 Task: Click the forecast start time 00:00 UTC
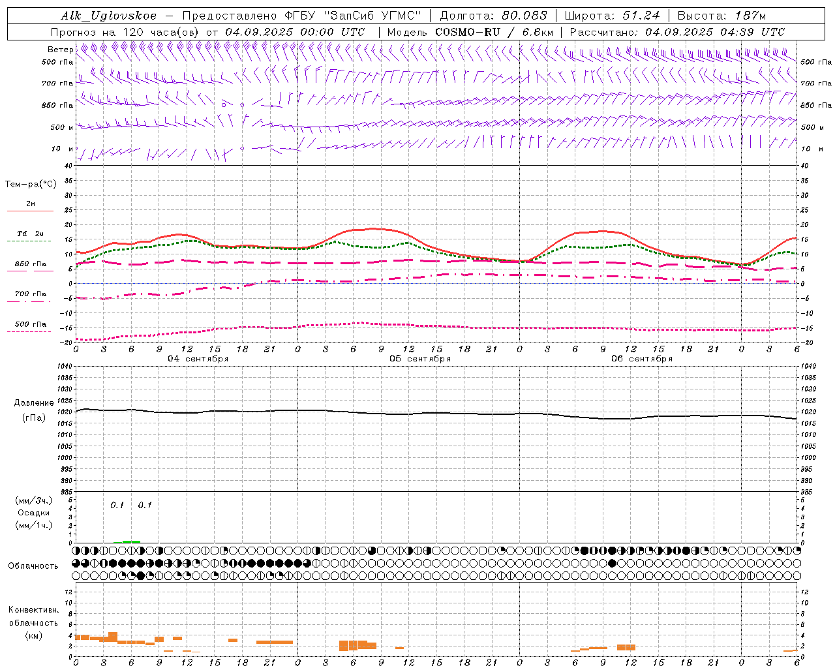point(333,32)
